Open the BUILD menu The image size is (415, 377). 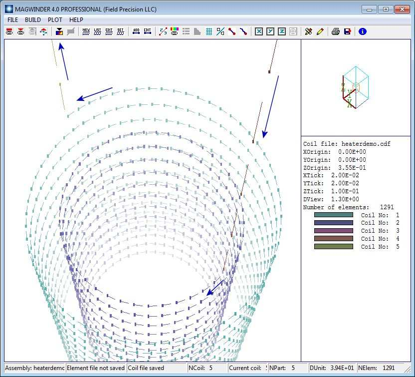(33, 20)
